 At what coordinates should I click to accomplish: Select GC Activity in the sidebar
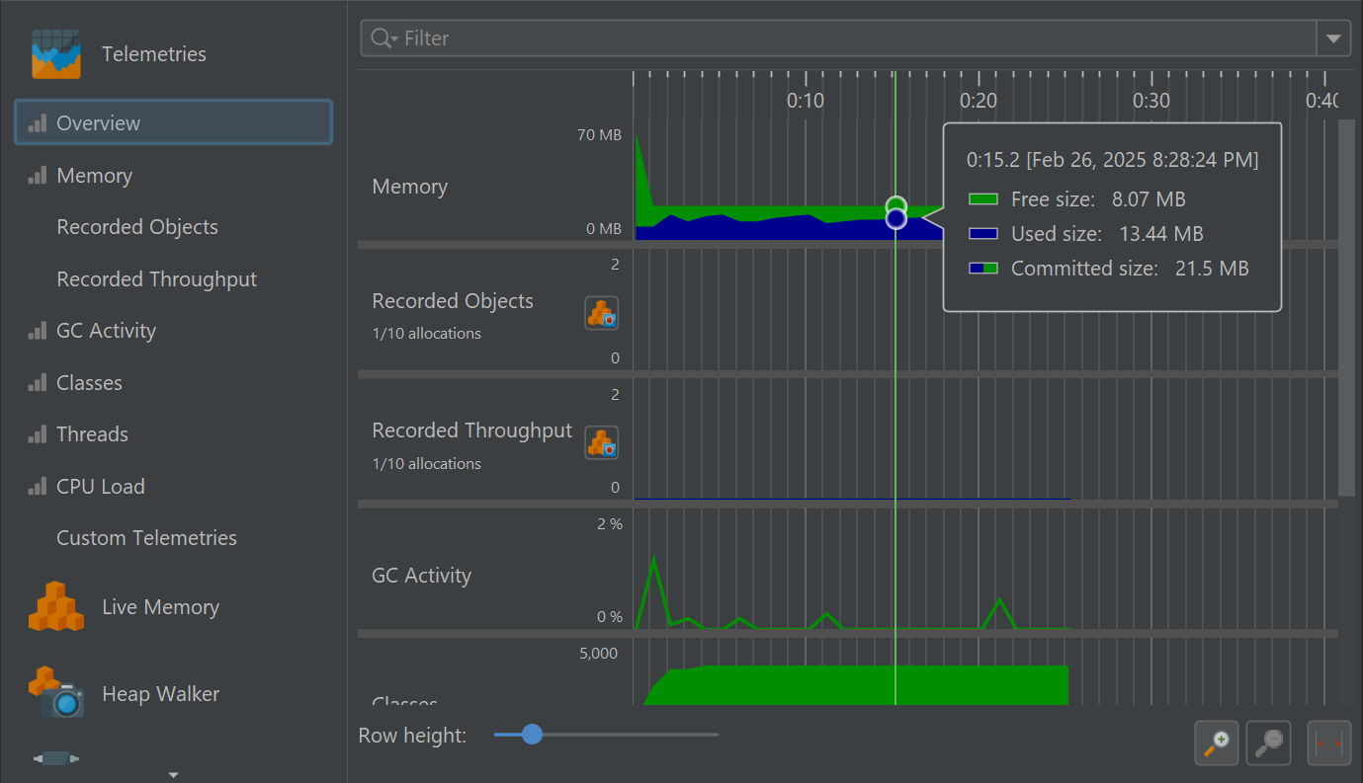click(x=106, y=331)
